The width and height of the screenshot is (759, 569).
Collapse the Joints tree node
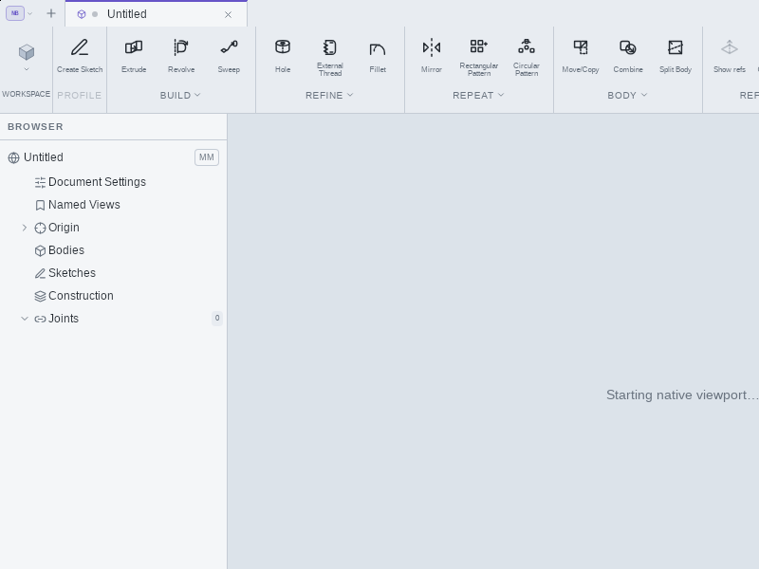tap(25, 319)
